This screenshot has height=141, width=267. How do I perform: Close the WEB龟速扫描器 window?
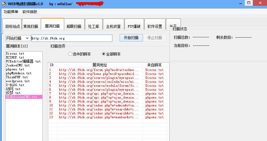[x=260, y=3]
